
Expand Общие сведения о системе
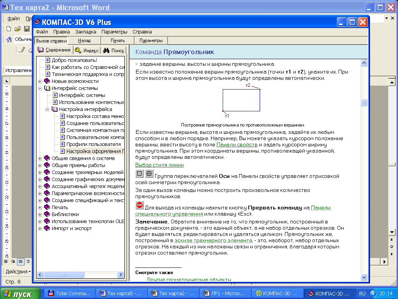tap(40, 159)
